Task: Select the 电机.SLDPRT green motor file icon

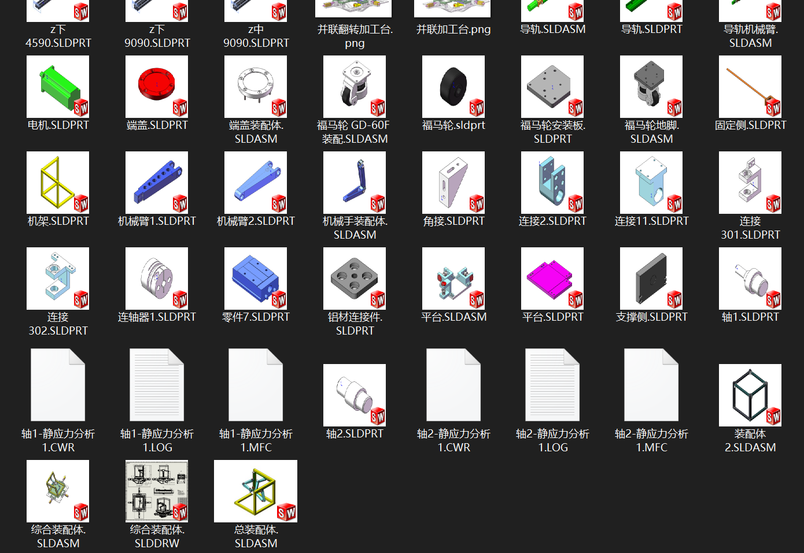Action: click(x=58, y=87)
